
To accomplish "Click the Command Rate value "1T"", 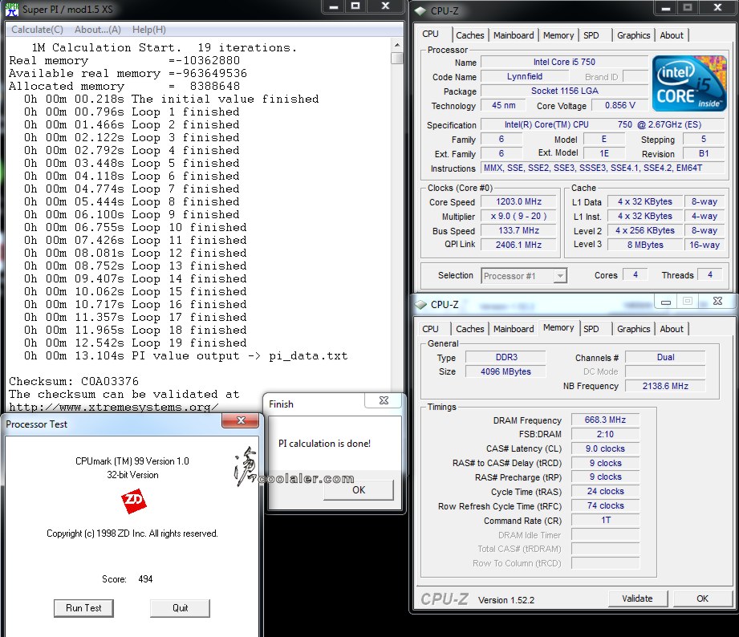I will (605, 520).
